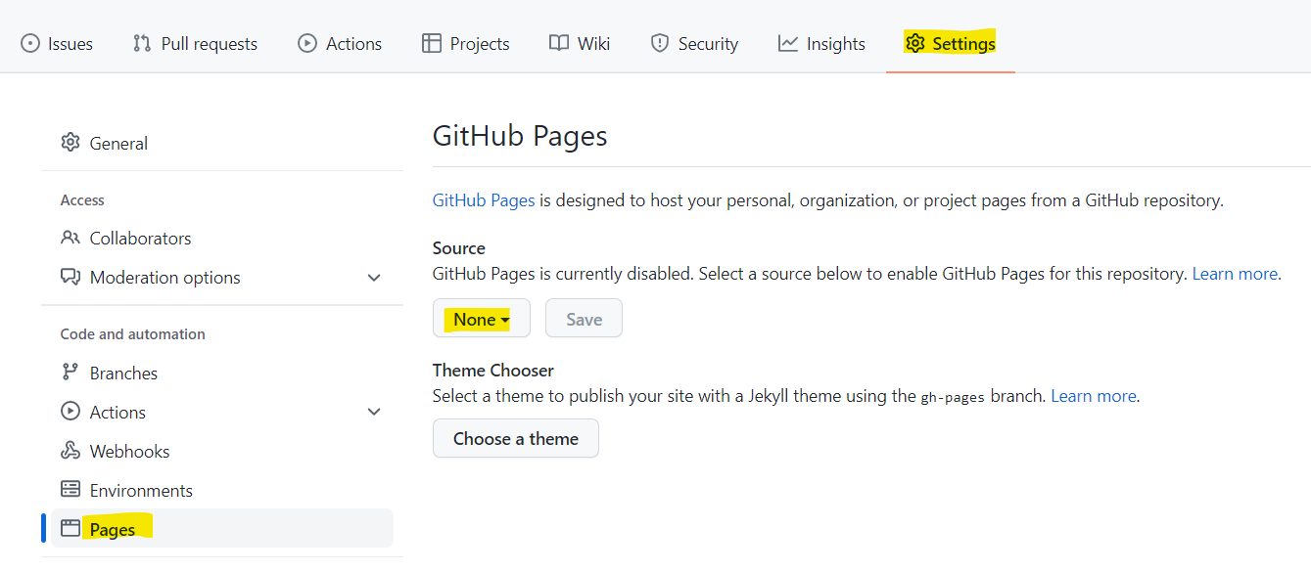Click the Webhooks icon in sidebar
This screenshot has width=1311, height=572.
[x=70, y=451]
